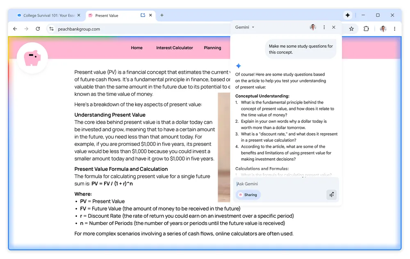Click the Peach Bank piggy logo

click(x=32, y=58)
